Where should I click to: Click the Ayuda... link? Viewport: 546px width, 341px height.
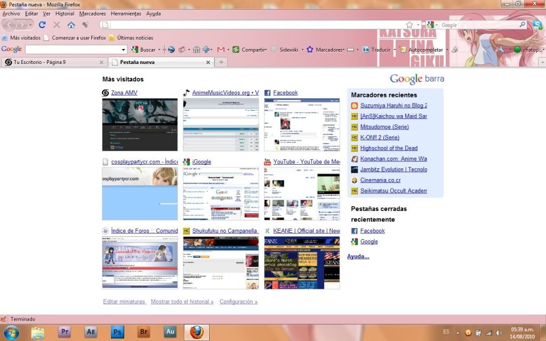click(x=358, y=256)
